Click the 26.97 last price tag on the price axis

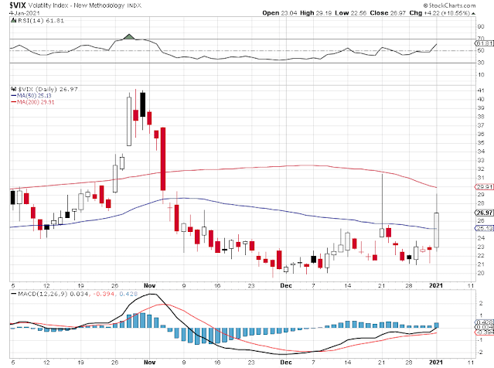coord(484,213)
